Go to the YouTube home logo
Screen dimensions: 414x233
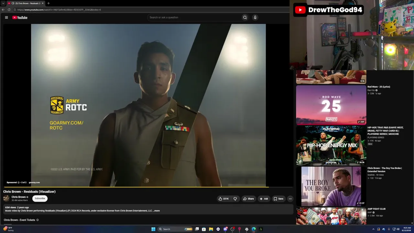pos(20,17)
